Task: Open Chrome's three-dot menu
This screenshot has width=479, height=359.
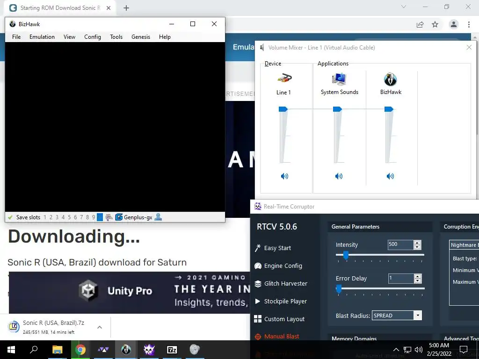Action: click(x=469, y=24)
